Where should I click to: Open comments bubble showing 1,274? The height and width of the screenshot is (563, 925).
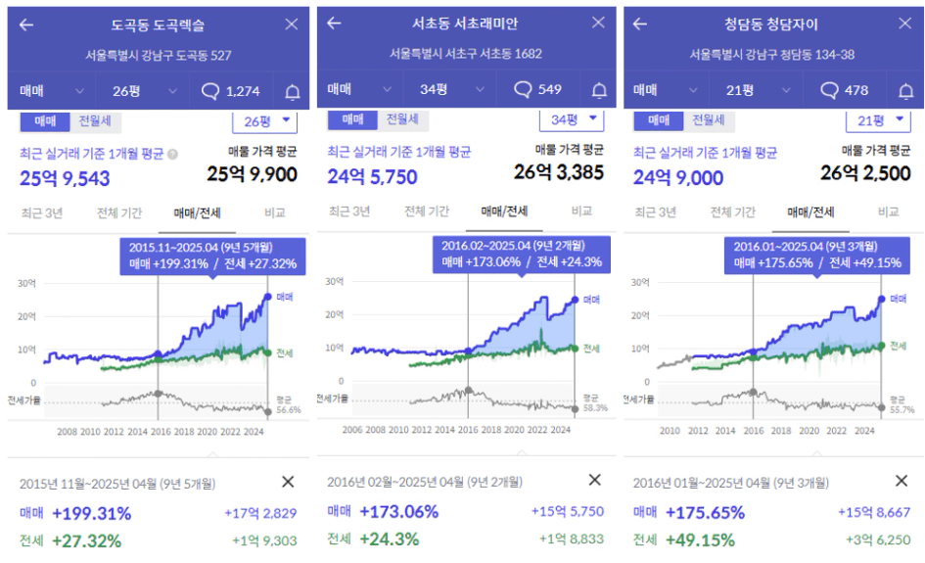[x=230, y=91]
